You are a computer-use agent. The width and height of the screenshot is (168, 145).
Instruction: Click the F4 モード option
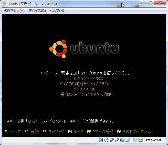(x=76, y=132)
